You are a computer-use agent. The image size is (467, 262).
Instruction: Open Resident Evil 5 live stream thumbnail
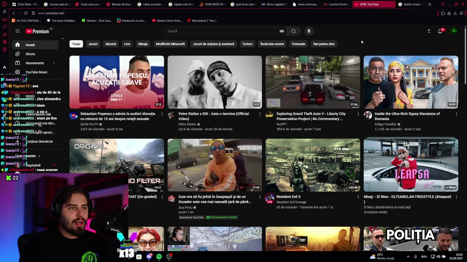(x=313, y=165)
